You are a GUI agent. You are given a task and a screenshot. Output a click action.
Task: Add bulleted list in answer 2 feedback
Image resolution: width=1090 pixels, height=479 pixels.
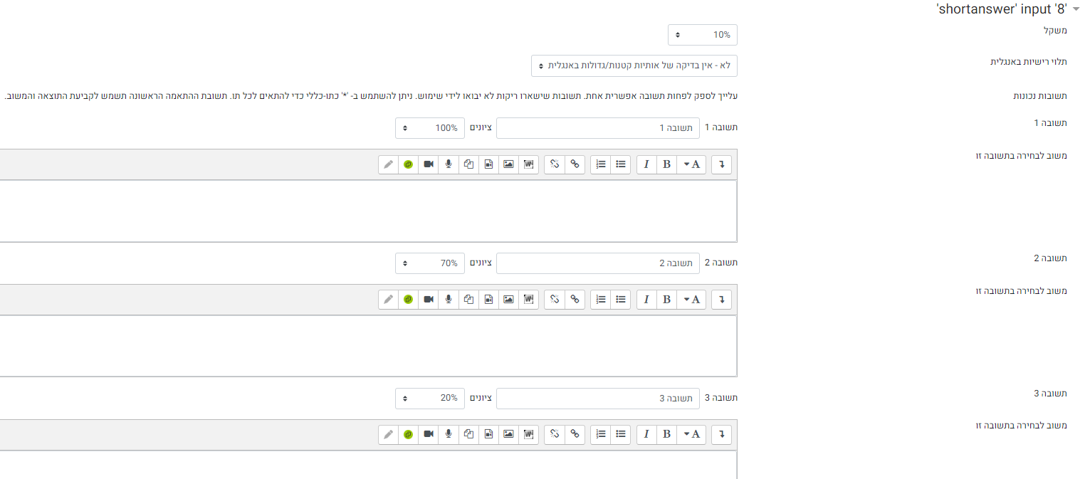pyautogui.click(x=621, y=300)
